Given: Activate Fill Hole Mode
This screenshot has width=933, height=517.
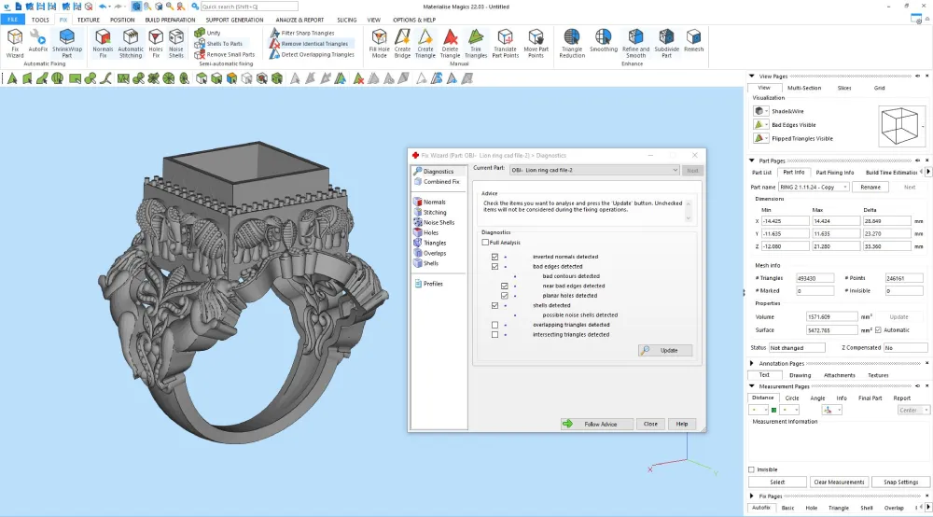Looking at the screenshot, I should (x=379, y=44).
